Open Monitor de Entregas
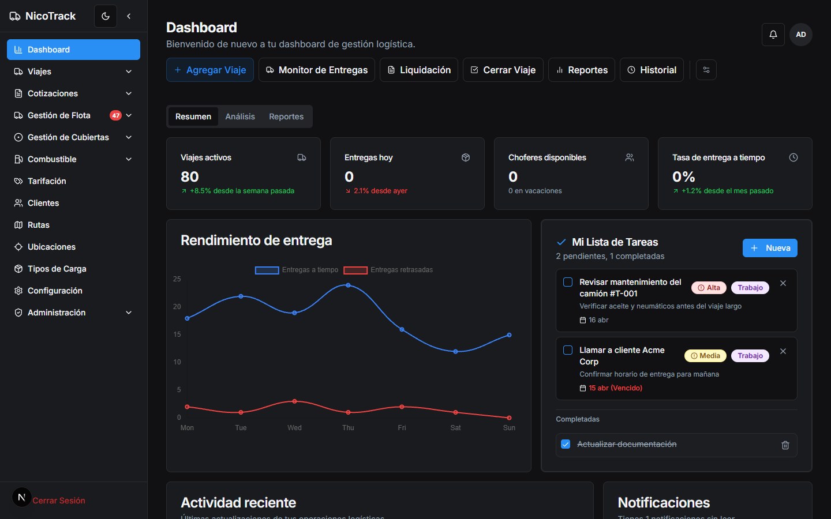This screenshot has width=831, height=519. pos(317,70)
